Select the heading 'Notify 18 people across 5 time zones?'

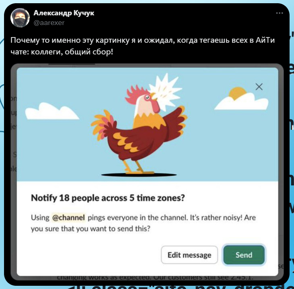click(x=108, y=198)
